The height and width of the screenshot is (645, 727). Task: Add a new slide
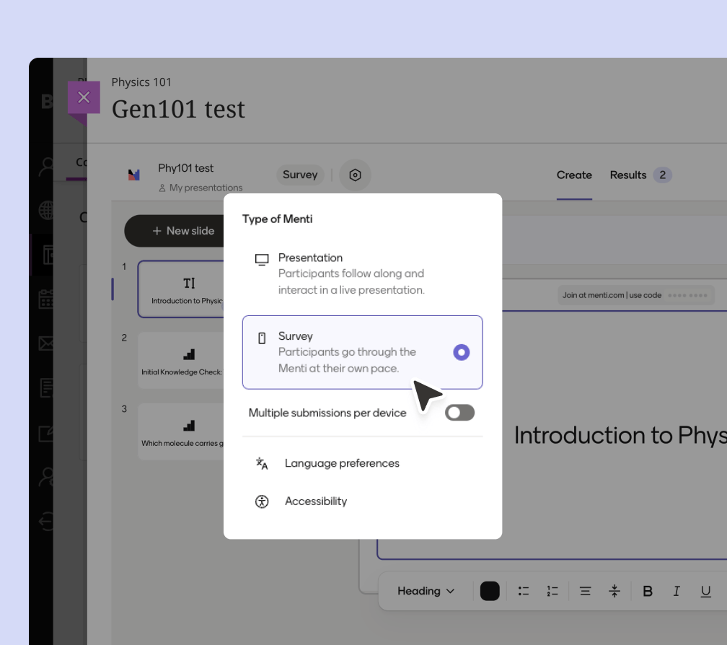point(182,231)
